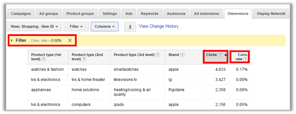
Task: Open View Change History link
Action: click(x=159, y=26)
